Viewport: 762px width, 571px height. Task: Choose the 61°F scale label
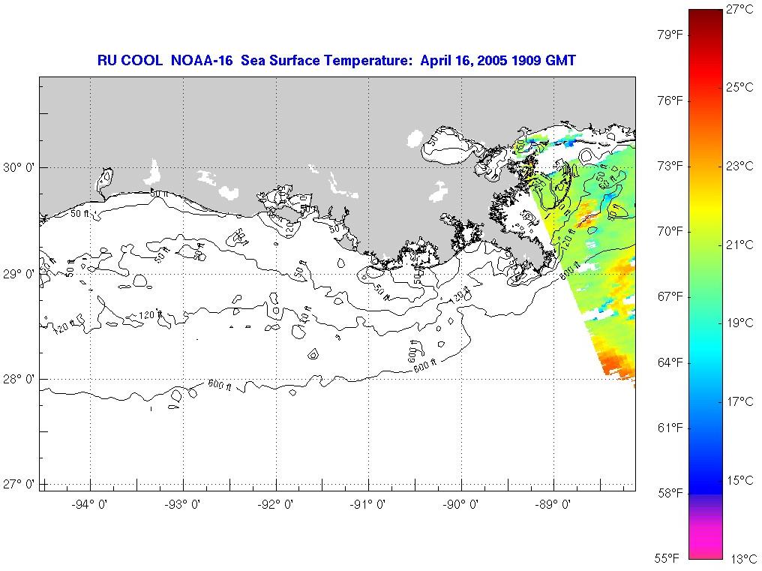tap(670, 428)
